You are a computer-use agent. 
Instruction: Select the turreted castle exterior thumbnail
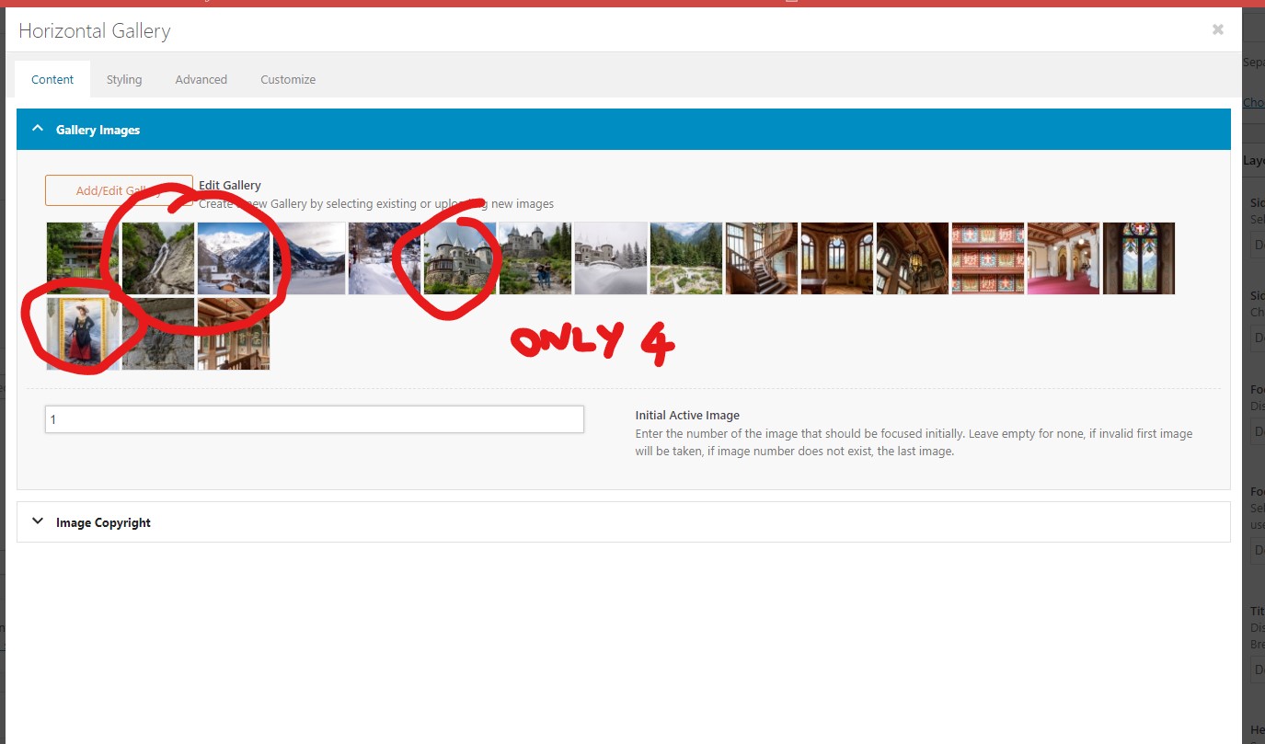pos(460,258)
